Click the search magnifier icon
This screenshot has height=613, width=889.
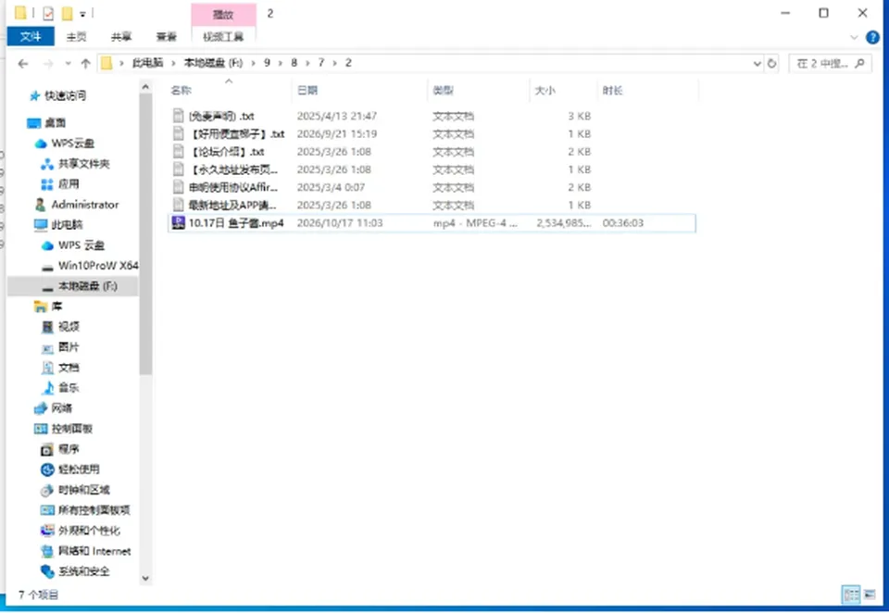point(859,64)
